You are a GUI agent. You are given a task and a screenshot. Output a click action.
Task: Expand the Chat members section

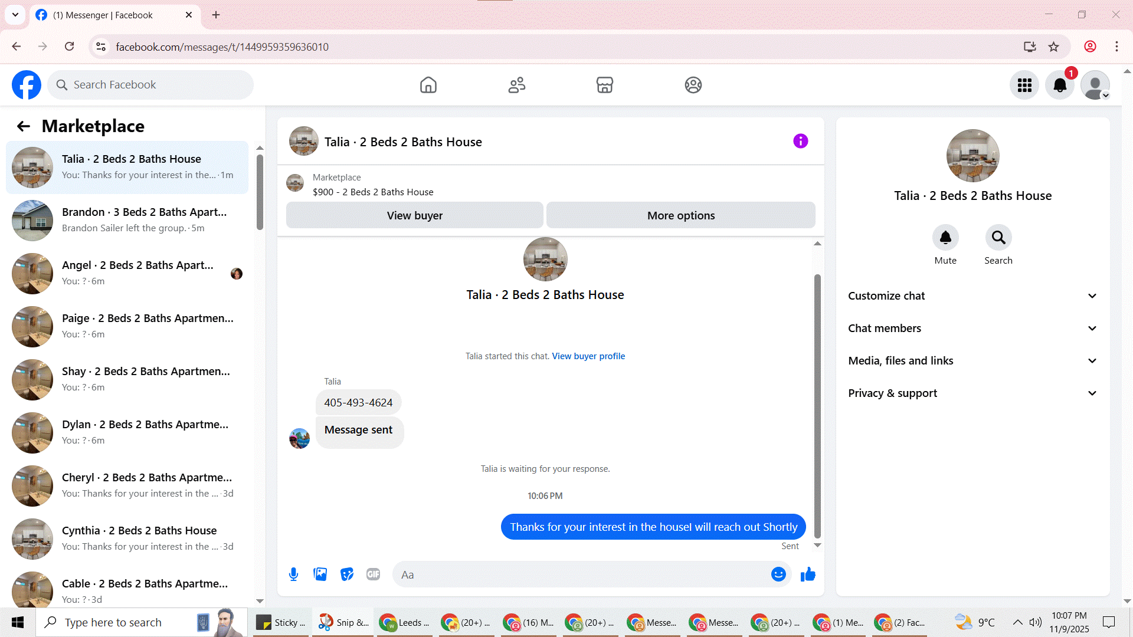(x=973, y=329)
